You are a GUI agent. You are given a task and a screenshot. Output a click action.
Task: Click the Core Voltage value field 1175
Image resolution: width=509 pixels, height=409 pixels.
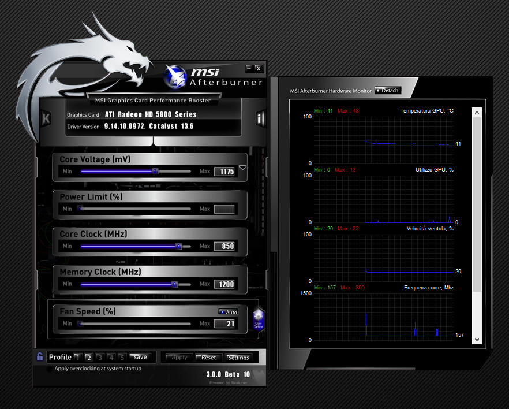pos(224,172)
